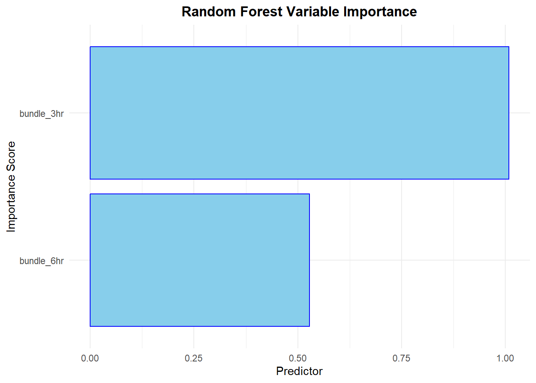Click the 0.75 axis tick label
Image resolution: width=536 pixels, height=383 pixels.
401,358
